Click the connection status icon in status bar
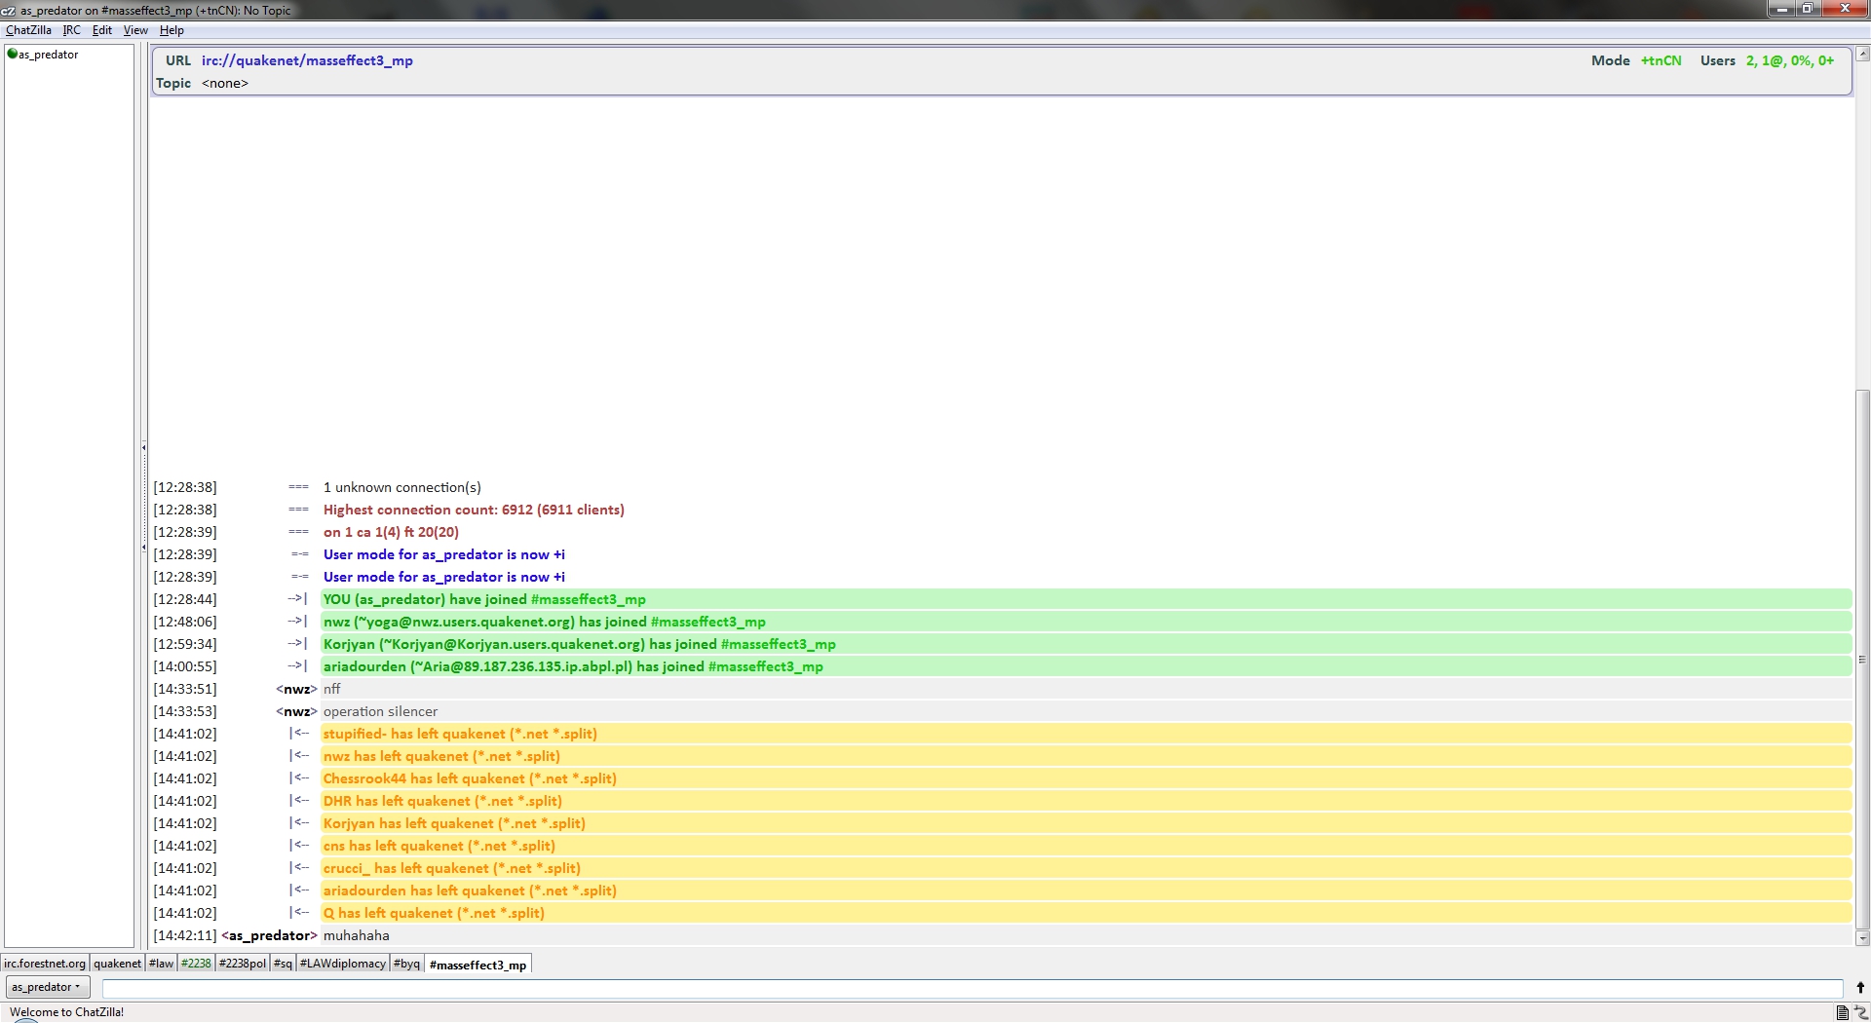Screen dimensions: 1871x1023 click(x=1860, y=1012)
